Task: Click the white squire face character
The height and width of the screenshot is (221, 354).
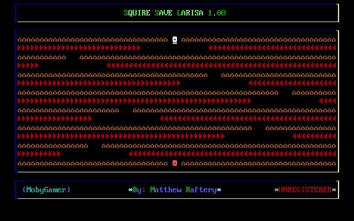Action: (175, 40)
